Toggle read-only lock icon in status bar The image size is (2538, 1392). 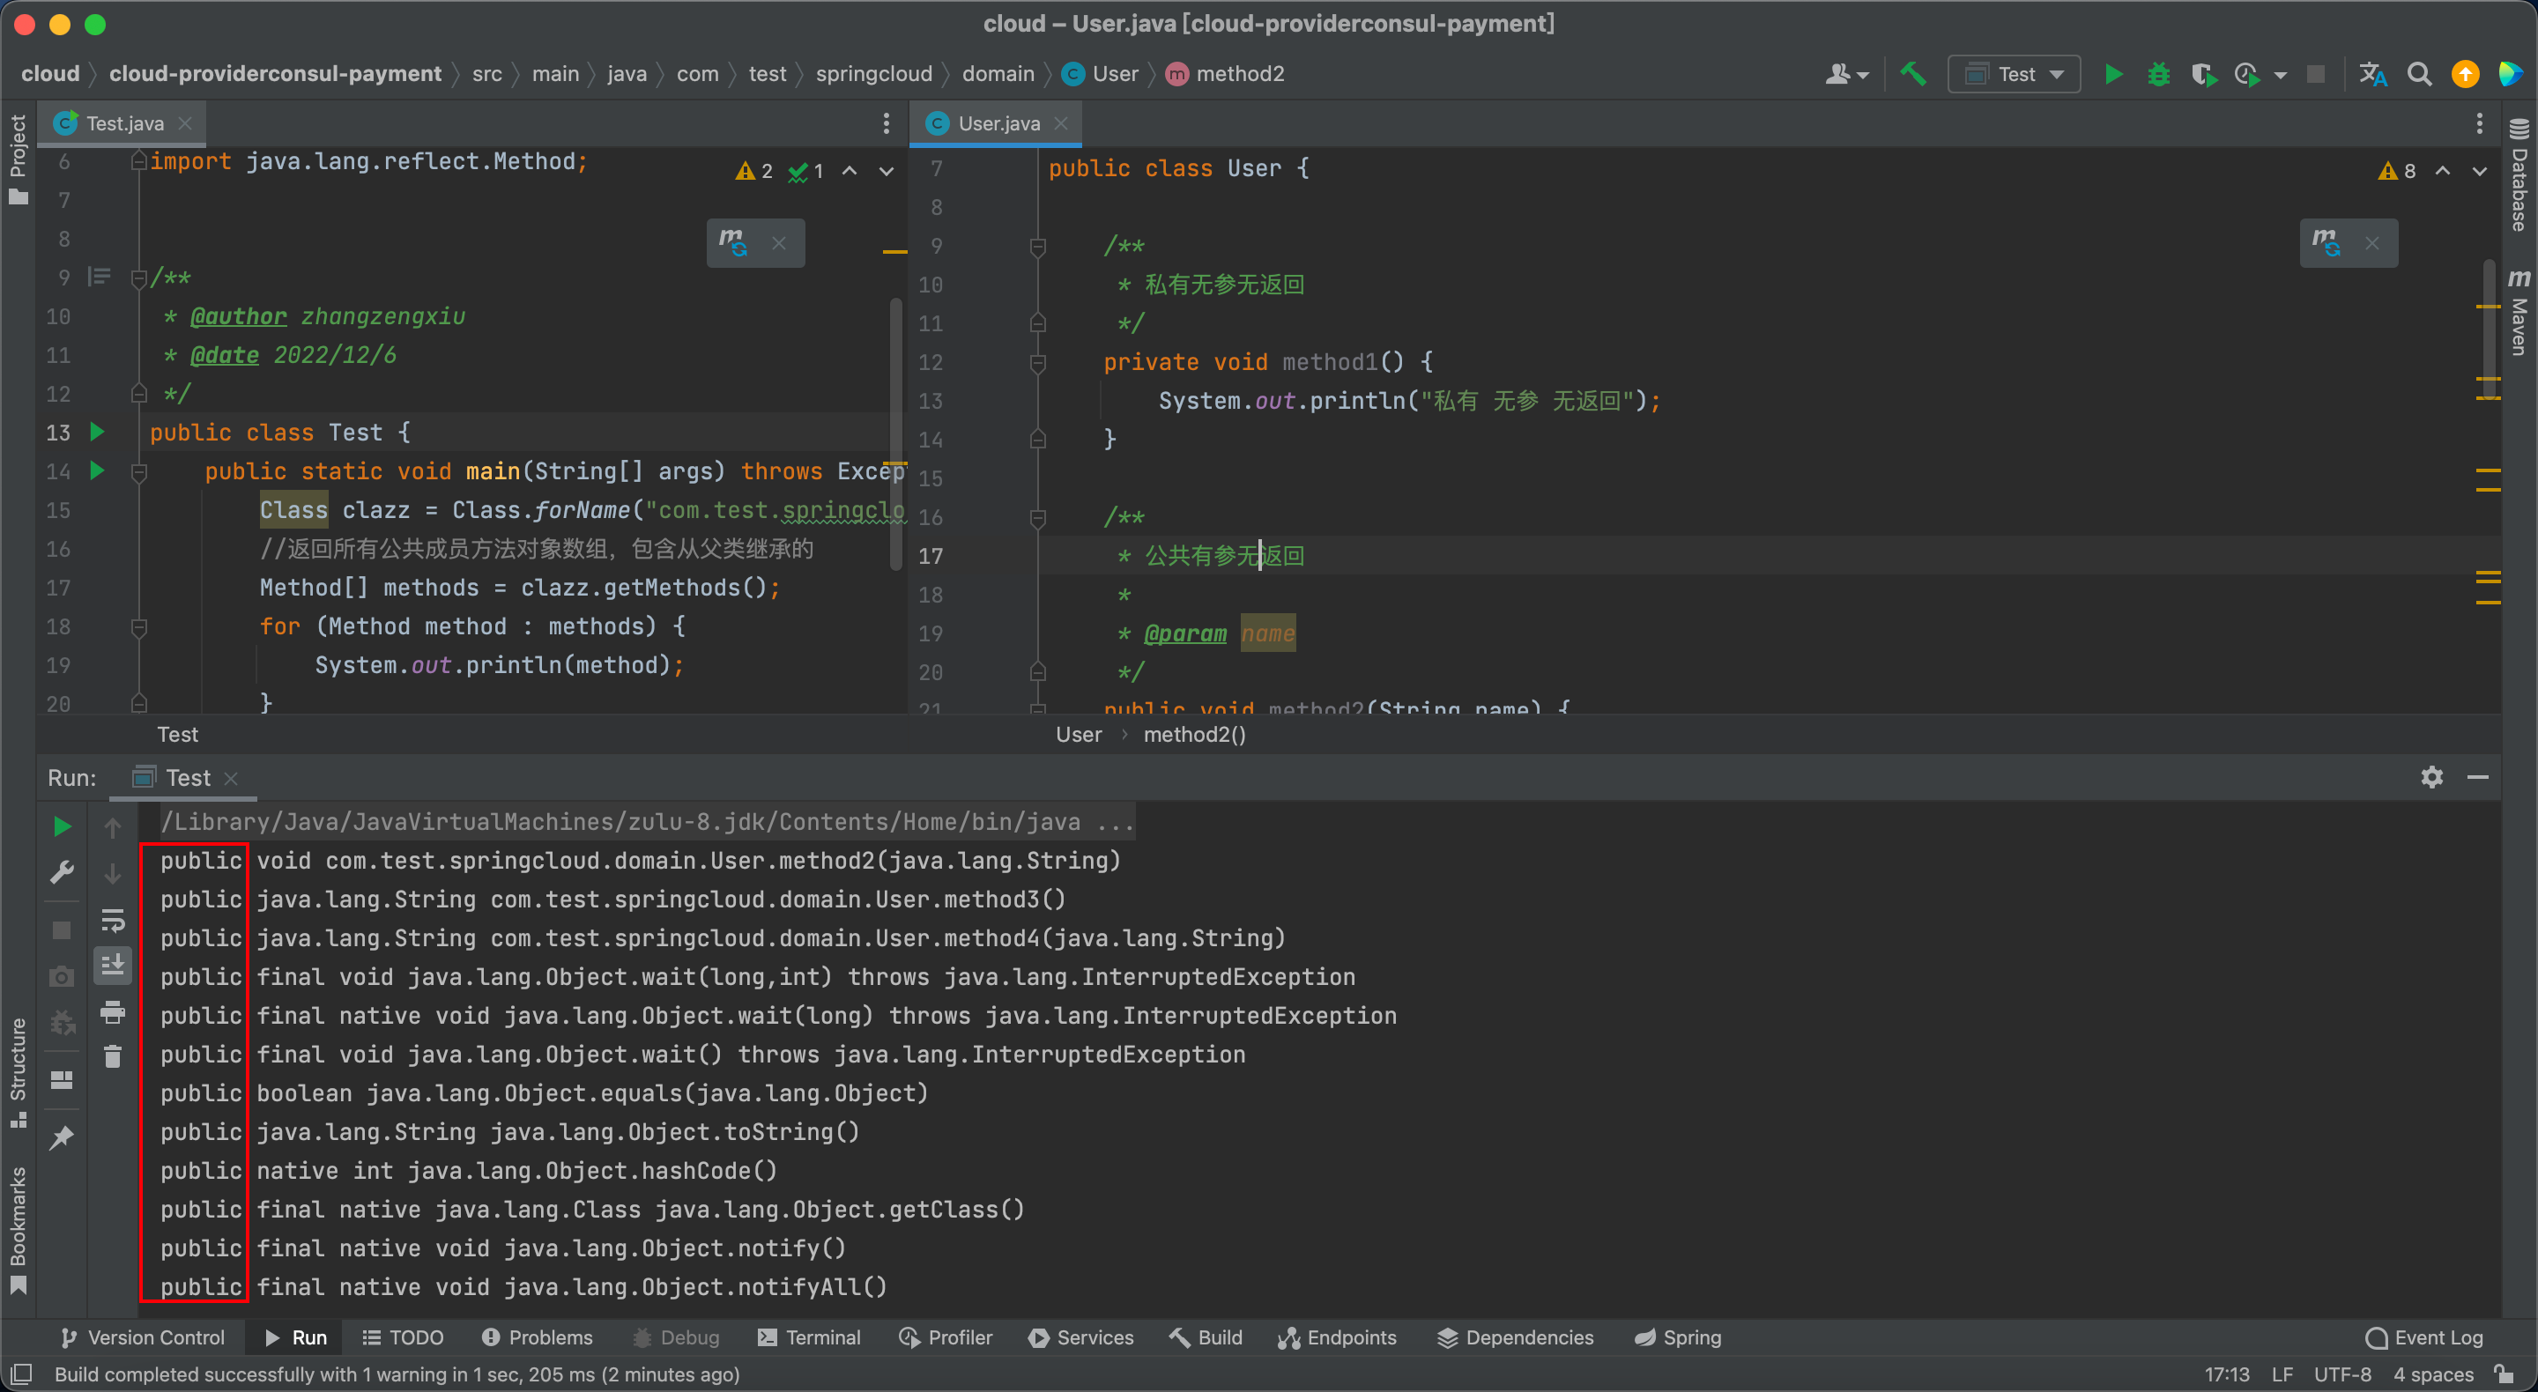coord(2504,1373)
